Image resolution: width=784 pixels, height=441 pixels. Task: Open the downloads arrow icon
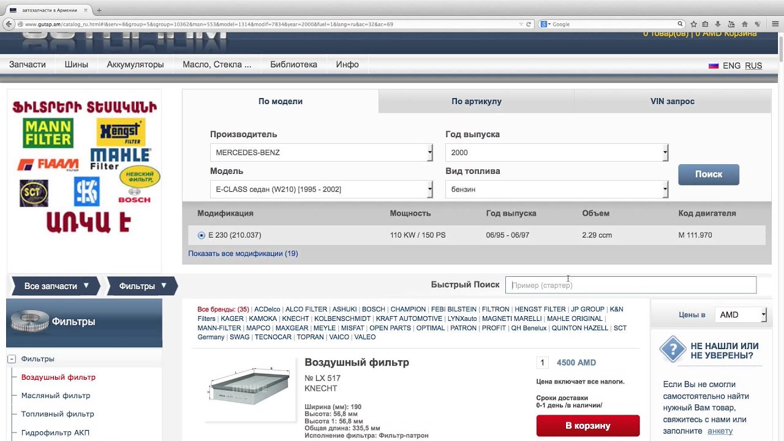pos(718,24)
